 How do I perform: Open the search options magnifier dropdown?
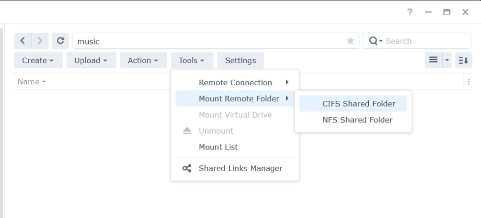[376, 41]
